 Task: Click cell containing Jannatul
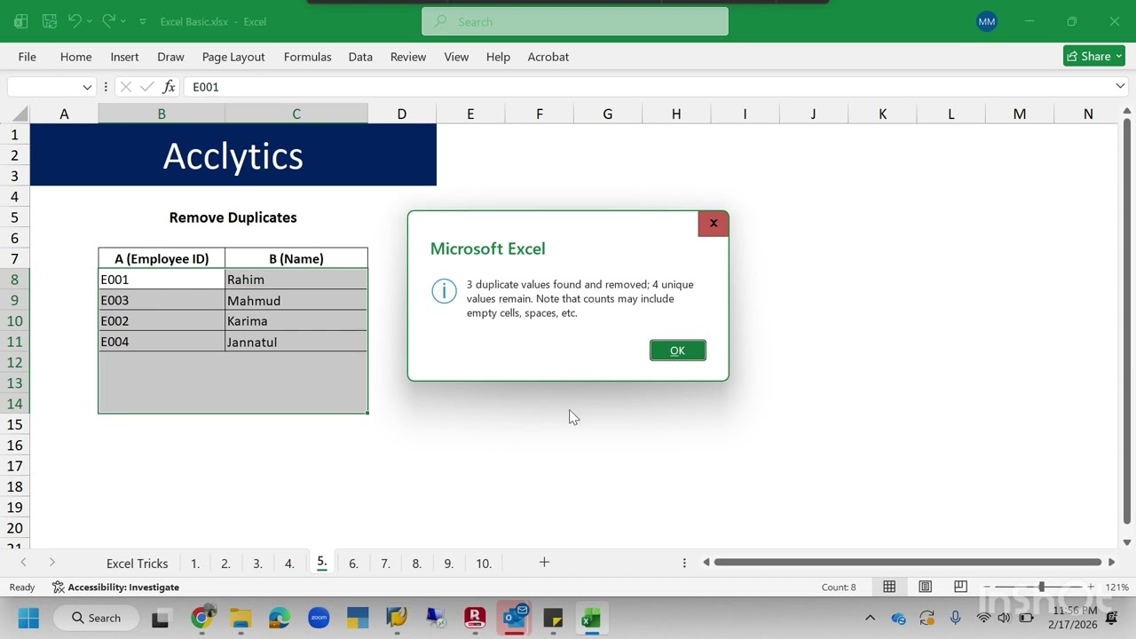tap(296, 342)
